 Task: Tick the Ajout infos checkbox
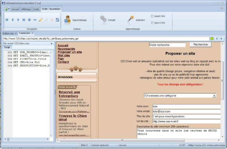(x=152, y=23)
